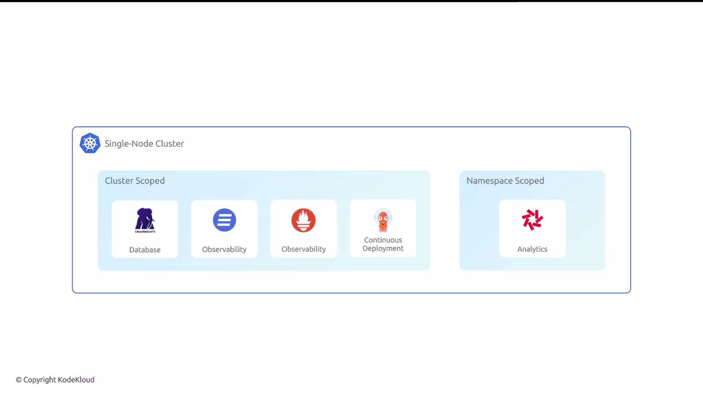
Task: Select the 'Namespace Scoped' heading
Action: [505, 181]
